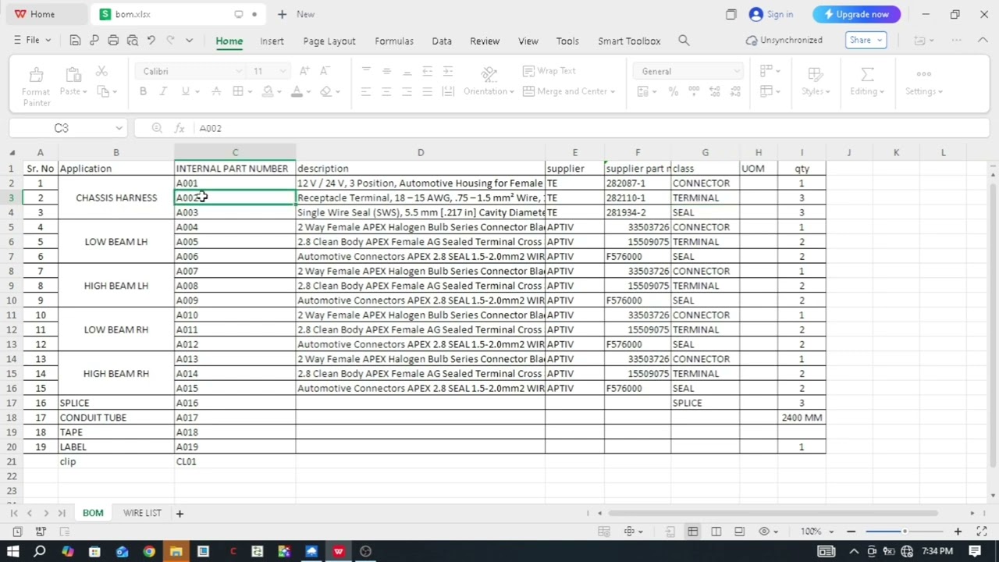The width and height of the screenshot is (999, 562).
Task: Open the Formulas ribbon tab
Action: pos(394,41)
